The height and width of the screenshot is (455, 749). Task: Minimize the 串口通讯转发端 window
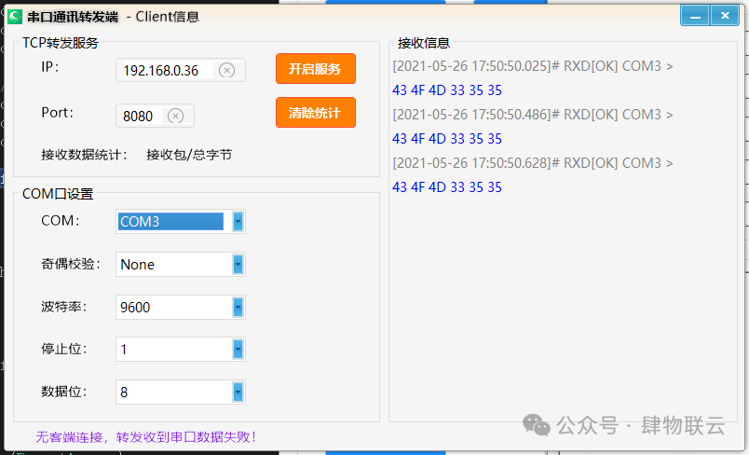(x=693, y=15)
